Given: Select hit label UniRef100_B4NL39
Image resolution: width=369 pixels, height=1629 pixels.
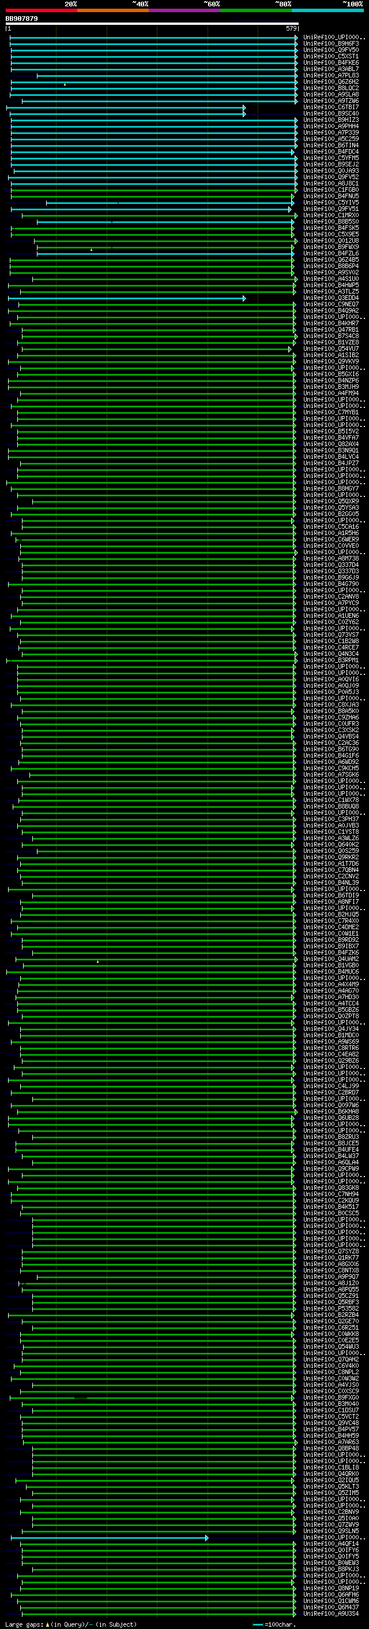Looking at the screenshot, I should click(330, 883).
